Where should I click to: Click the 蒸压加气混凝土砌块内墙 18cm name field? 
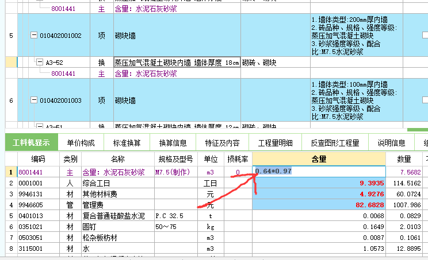pyautogui.click(x=177, y=63)
